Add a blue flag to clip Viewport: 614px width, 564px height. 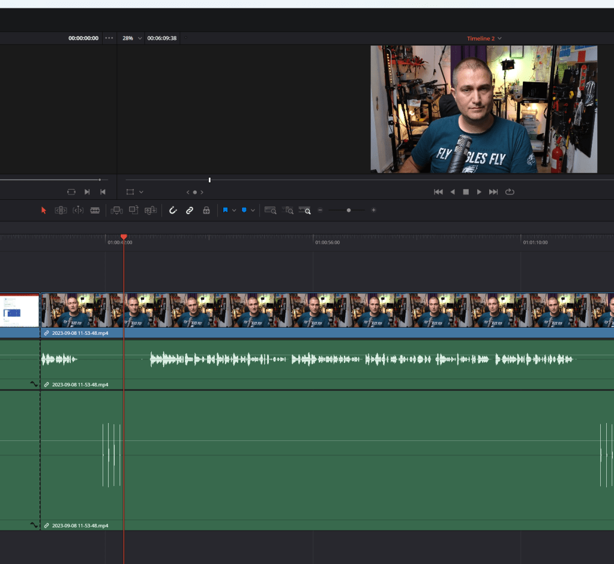[x=225, y=210]
